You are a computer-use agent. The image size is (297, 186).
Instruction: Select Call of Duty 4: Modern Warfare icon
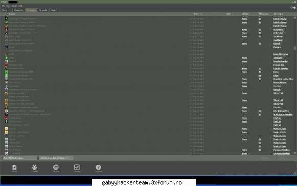click(7, 18)
